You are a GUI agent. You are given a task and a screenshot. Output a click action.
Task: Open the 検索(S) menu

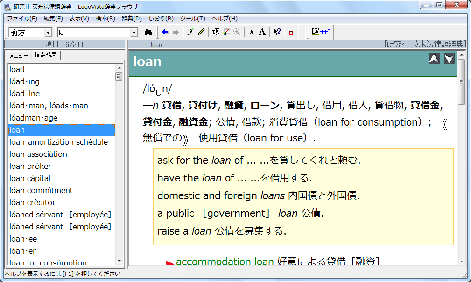(x=105, y=19)
